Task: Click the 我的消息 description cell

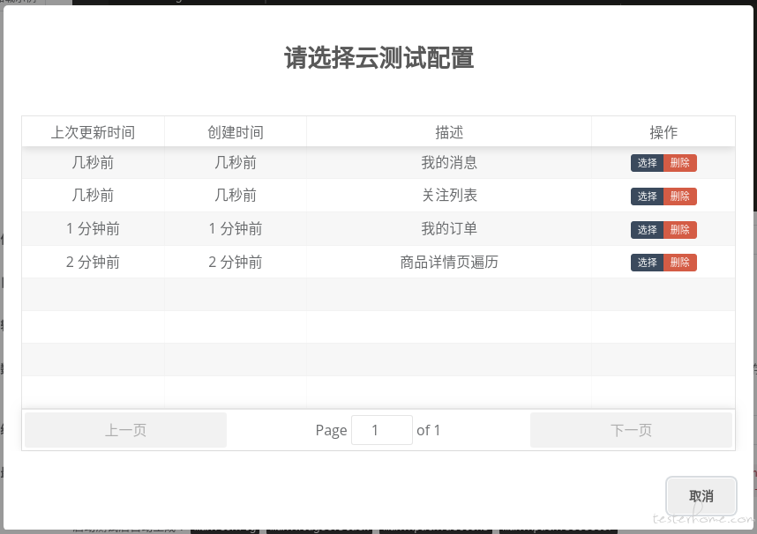Action: [449, 163]
